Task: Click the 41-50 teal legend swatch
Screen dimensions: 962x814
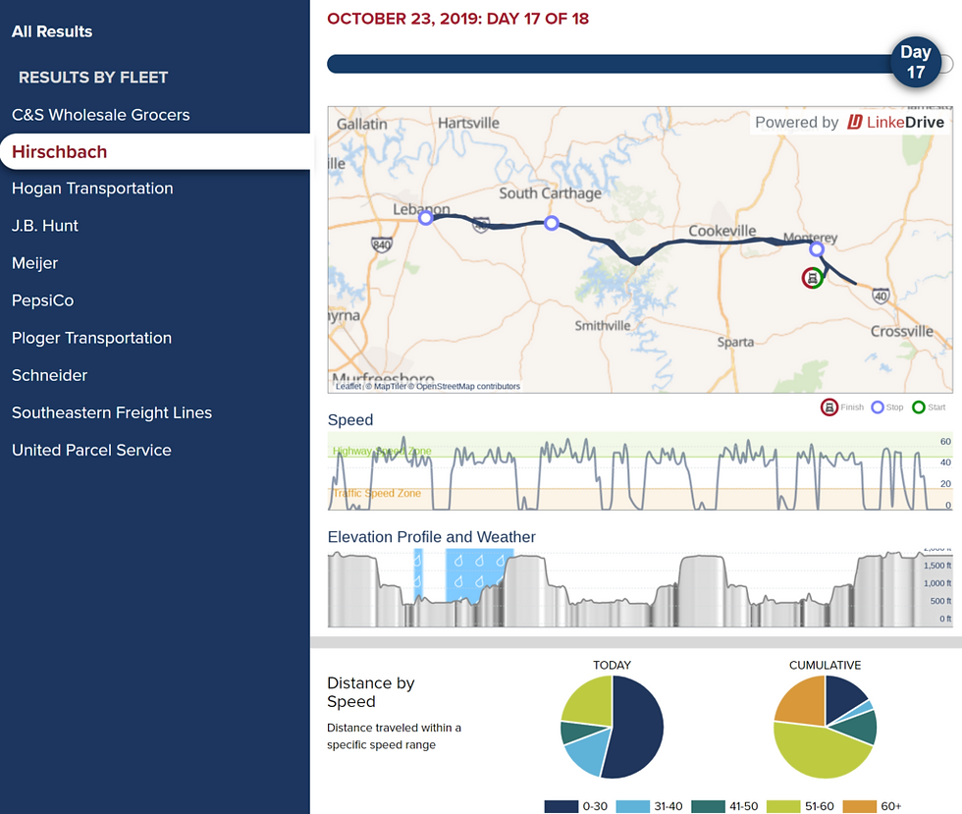Action: (708, 806)
